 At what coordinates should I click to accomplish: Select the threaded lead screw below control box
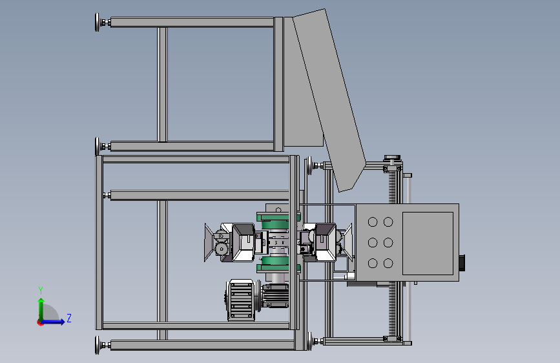393,309
